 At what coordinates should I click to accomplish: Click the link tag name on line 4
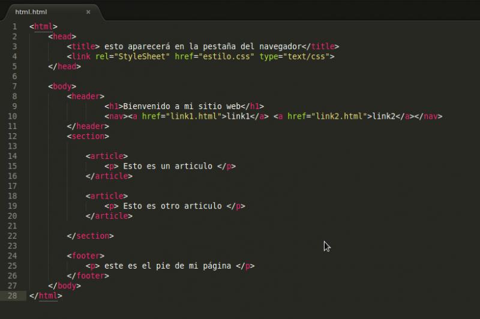point(81,56)
